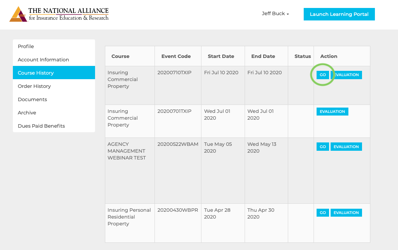View Dues Paid Benefits page

[41, 126]
